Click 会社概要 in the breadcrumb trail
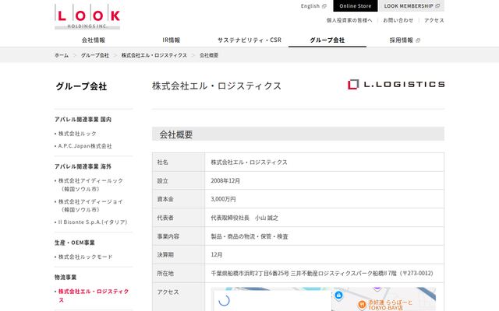The height and width of the screenshot is (311, 499). (209, 55)
